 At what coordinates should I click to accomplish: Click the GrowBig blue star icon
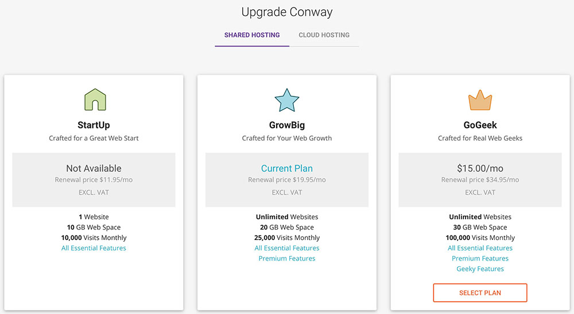pos(287,100)
